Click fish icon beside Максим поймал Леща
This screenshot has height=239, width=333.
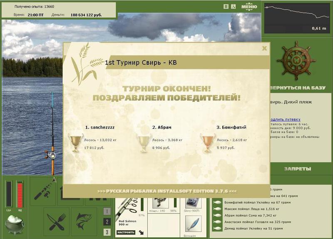[x=217, y=209]
